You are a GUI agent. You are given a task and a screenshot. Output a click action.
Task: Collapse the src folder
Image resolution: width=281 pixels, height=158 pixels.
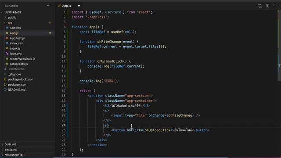coord(10,23)
